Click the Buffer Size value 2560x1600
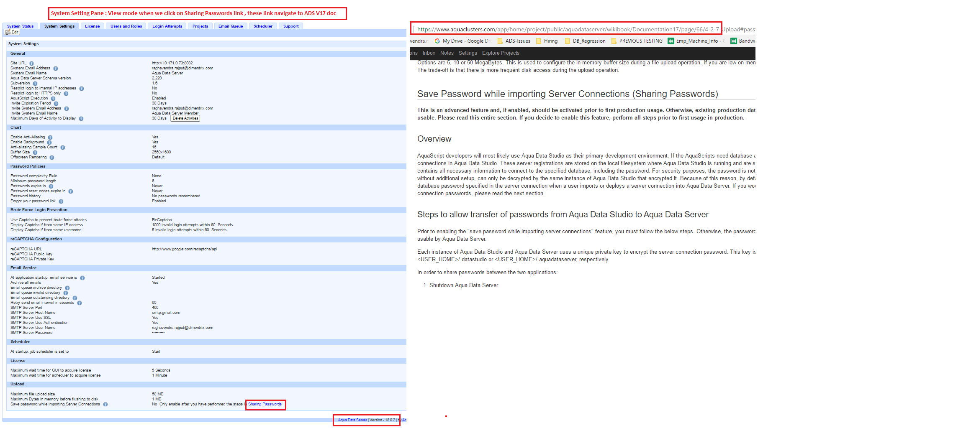Screen dimensions: 966x428 tap(161, 152)
